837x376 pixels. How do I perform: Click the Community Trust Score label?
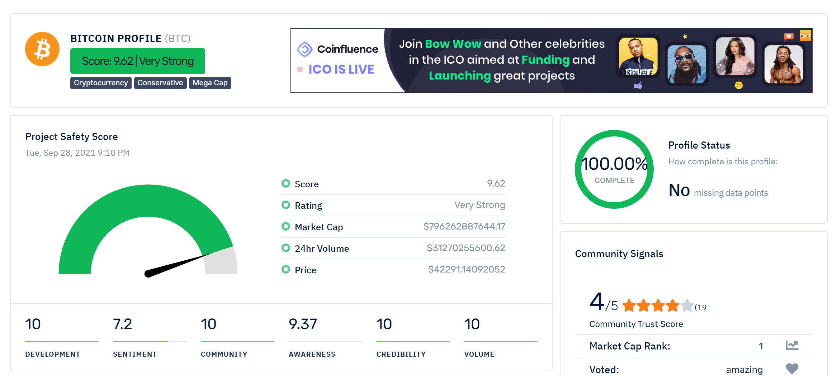[636, 324]
